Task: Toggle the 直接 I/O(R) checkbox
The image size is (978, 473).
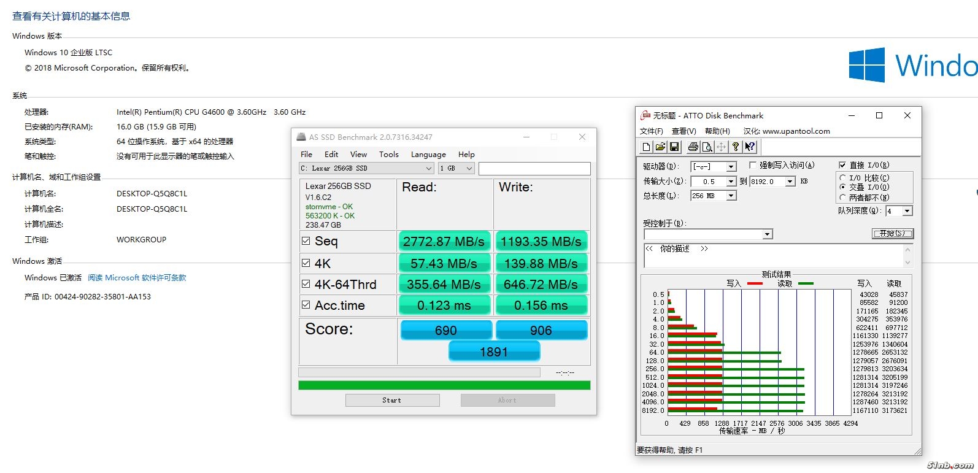Action: click(x=842, y=165)
